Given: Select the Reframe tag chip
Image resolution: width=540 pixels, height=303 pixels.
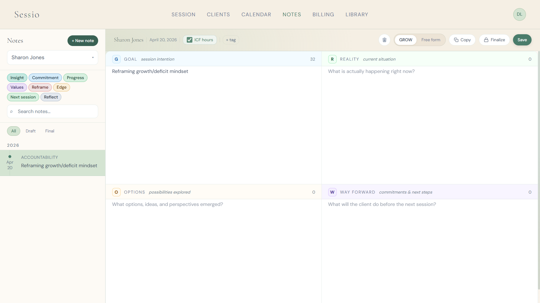Looking at the screenshot, I should coord(40,87).
